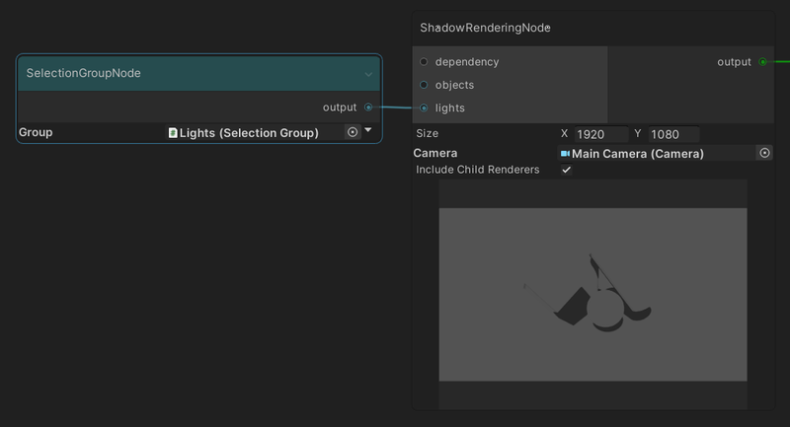Focus the Size Y value field
Image resolution: width=790 pixels, height=427 pixels.
(673, 134)
